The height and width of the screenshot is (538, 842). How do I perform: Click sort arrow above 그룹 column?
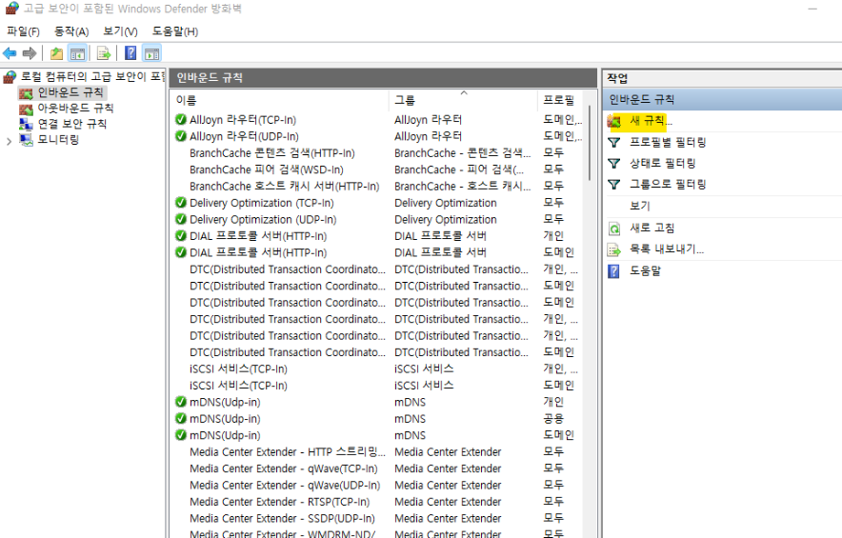(464, 93)
